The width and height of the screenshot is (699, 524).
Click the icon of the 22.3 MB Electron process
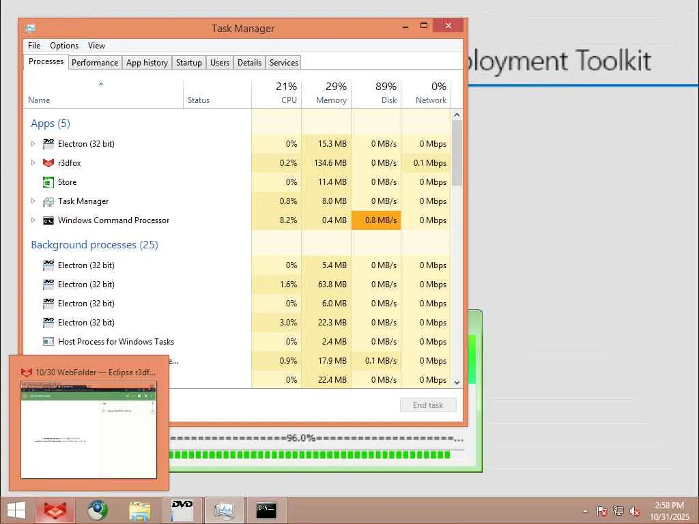(48, 323)
